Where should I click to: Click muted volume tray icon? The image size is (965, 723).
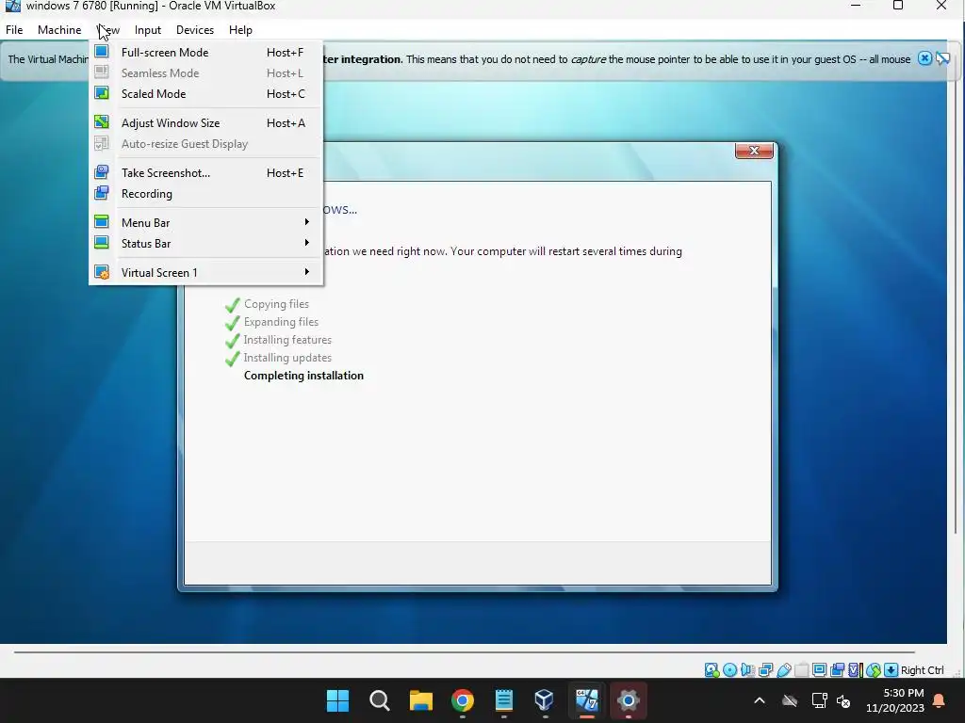(843, 700)
